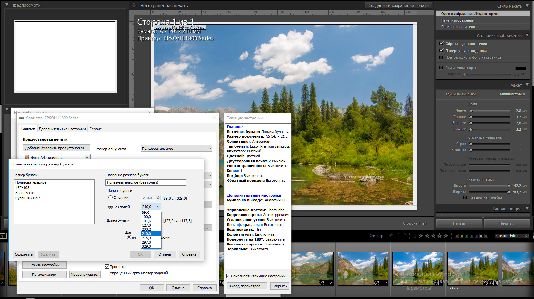Click the Фото A4 - книжная preset icon
534x299 pixels.
[27, 157]
